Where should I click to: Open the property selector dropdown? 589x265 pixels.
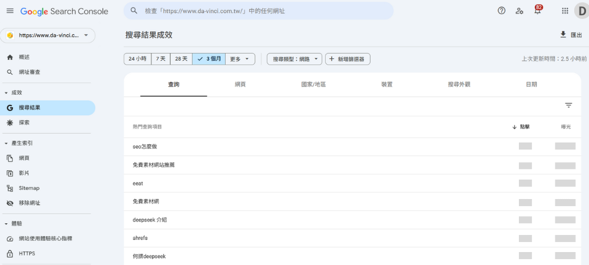pyautogui.click(x=48, y=35)
